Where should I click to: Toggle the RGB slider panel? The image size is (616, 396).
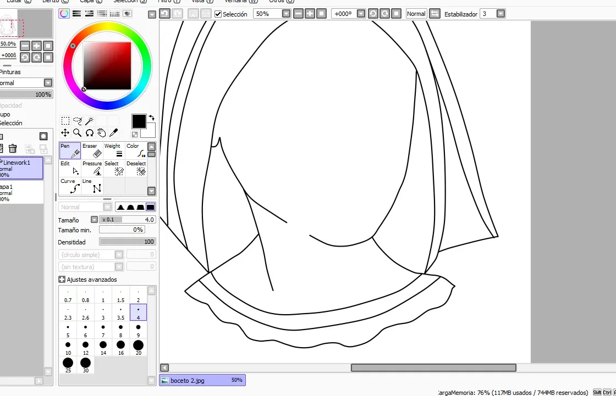tap(76, 14)
